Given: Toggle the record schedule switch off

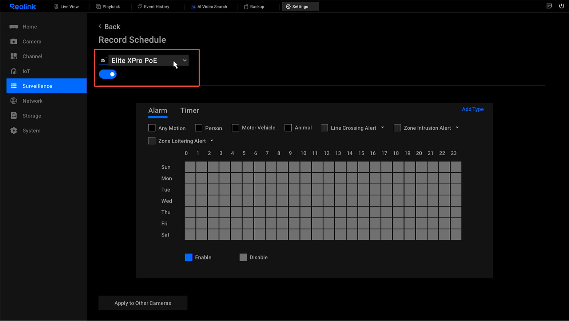Looking at the screenshot, I should [108, 74].
